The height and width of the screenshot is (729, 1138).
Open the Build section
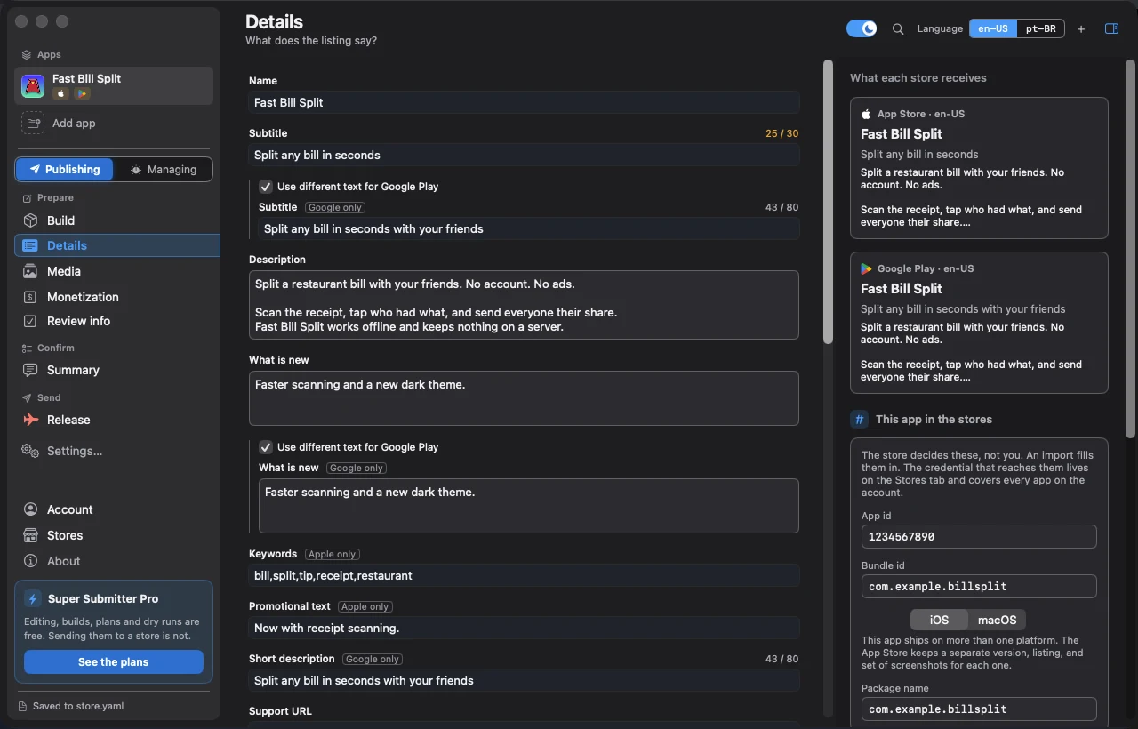click(116, 220)
